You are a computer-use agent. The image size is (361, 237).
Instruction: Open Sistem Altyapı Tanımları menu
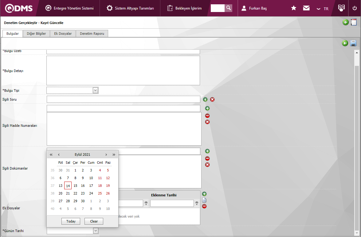pos(130,8)
